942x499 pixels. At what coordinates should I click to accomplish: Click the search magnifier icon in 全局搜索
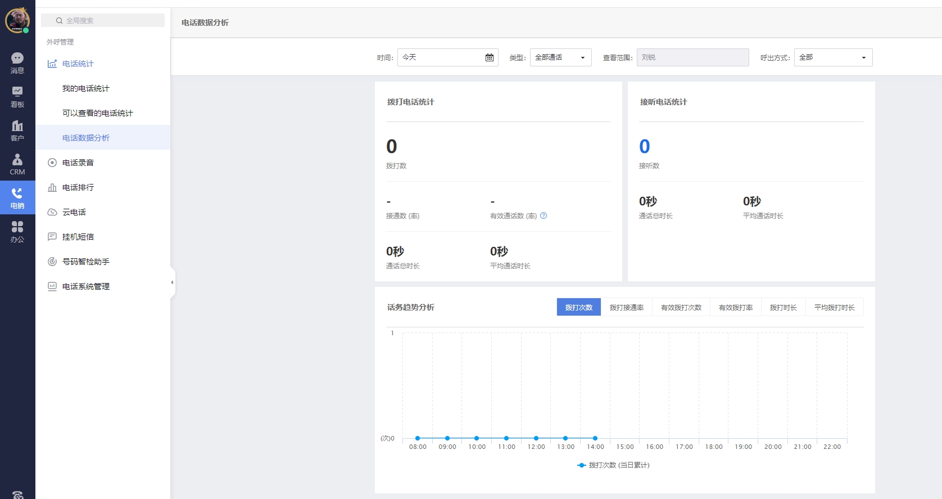click(x=59, y=20)
